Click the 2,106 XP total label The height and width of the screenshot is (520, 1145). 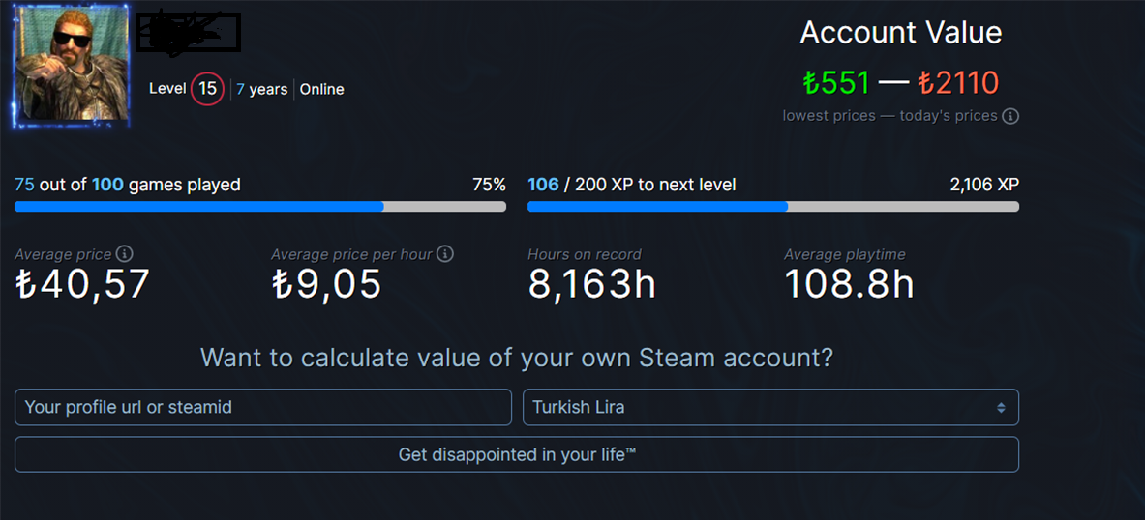(x=984, y=186)
